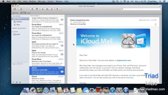Open System Preferences gear icon in the Dock
The width and height of the screenshot is (168, 95).
[x=119, y=90]
